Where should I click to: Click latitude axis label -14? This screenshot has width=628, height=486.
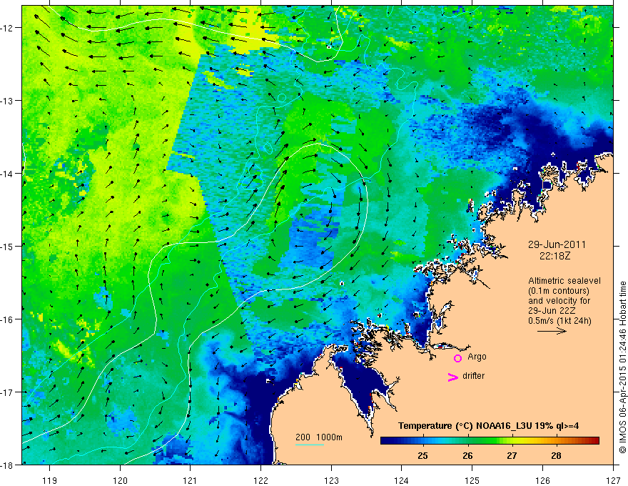click(x=8, y=174)
